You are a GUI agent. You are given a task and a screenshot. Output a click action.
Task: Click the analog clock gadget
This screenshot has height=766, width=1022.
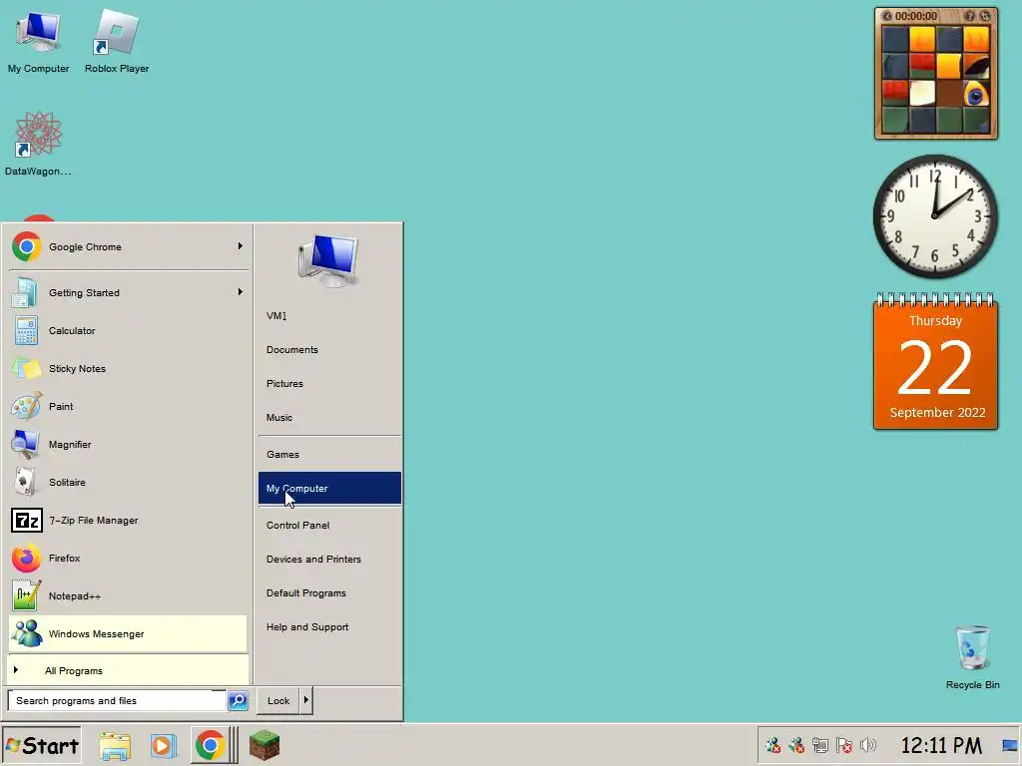click(935, 216)
